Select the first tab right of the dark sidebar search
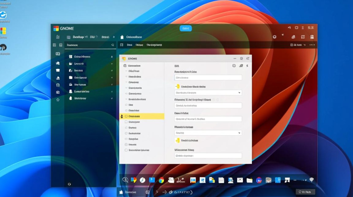This screenshot has height=197, width=353. [x=129, y=45]
